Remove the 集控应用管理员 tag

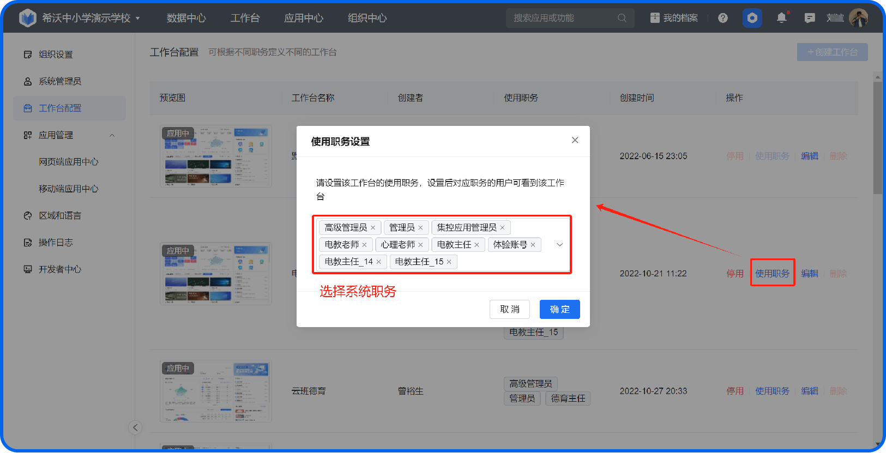(x=502, y=228)
